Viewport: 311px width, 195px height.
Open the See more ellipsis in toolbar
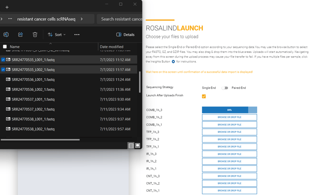77,35
